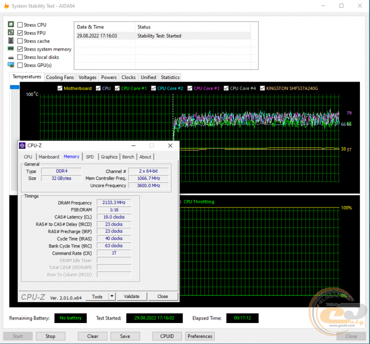
Task: Maximize the AIDA64 System Stability Test window
Action: tap(341, 5)
